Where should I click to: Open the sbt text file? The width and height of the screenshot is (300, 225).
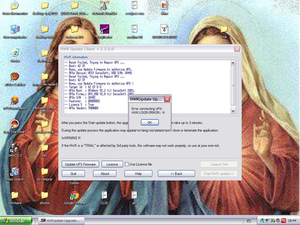[x=134, y=198]
